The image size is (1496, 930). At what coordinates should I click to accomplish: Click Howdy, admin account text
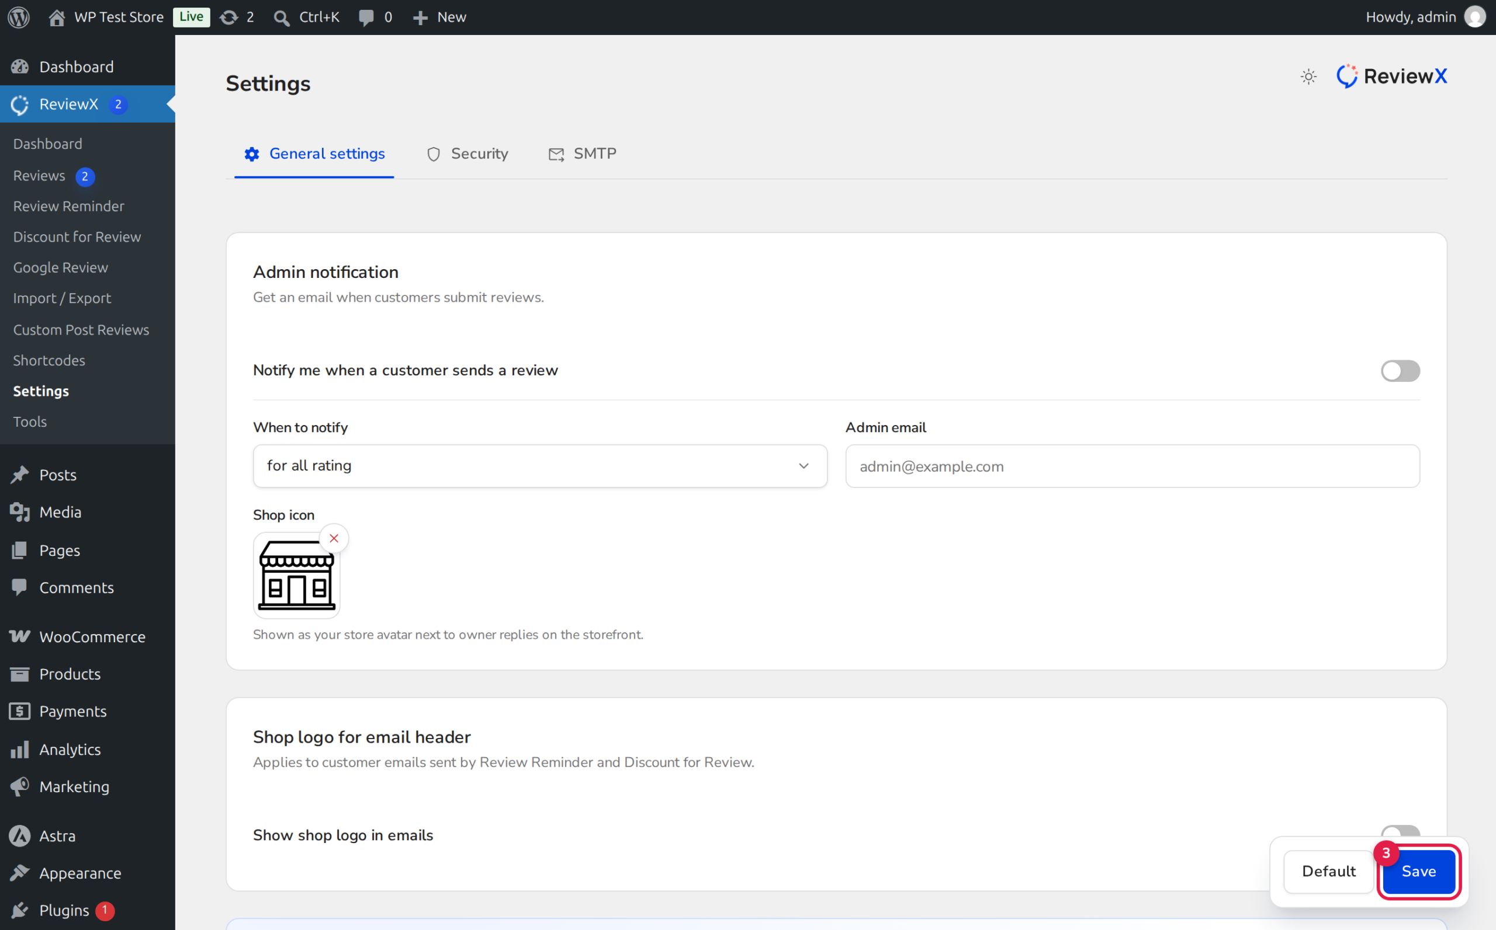point(1410,16)
